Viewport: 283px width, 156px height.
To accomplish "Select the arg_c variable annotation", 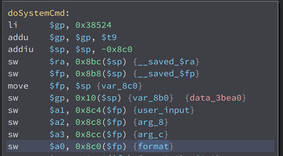I will (x=151, y=134).
